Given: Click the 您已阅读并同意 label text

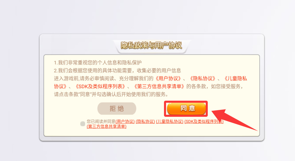Looking at the screenshot, I should point(101,121).
